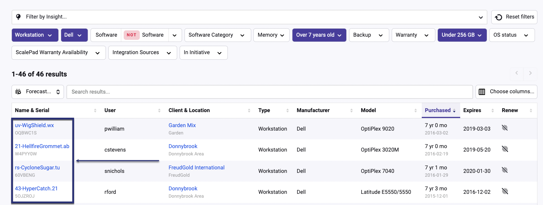The image size is (543, 205).
Task: Click the Manufacturer column header
Action: [x=313, y=110]
